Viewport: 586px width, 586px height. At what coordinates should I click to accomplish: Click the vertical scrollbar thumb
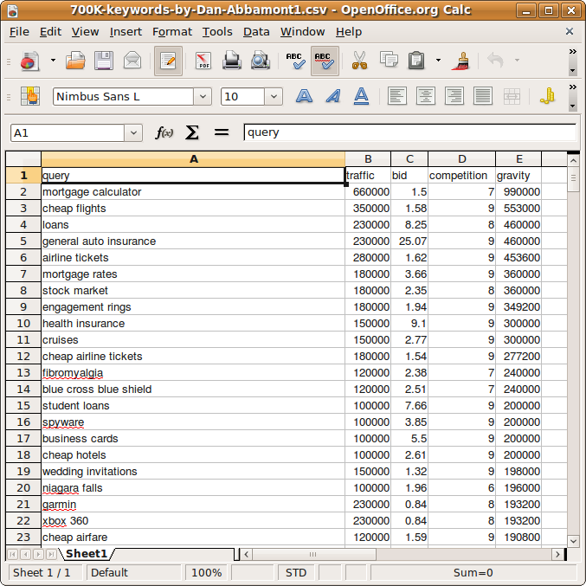coord(573,180)
